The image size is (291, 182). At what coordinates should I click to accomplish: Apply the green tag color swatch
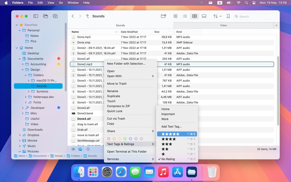tap(125, 138)
